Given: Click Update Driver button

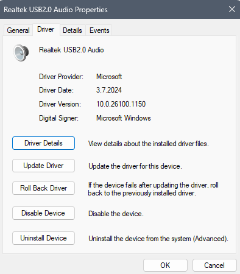Looking at the screenshot, I should (x=43, y=166).
